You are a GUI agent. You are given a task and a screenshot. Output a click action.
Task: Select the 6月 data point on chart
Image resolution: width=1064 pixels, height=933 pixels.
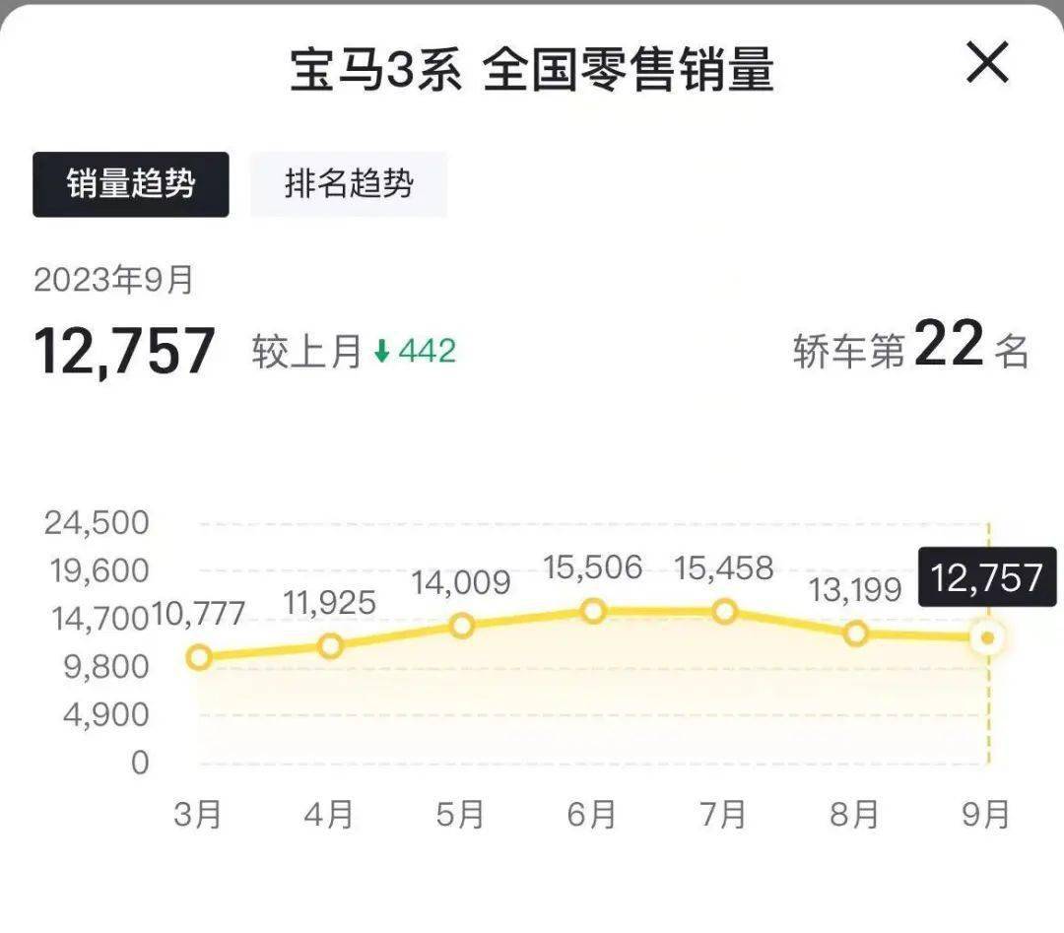pyautogui.click(x=594, y=612)
